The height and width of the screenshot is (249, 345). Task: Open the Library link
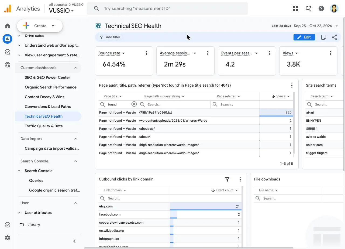point(34,225)
